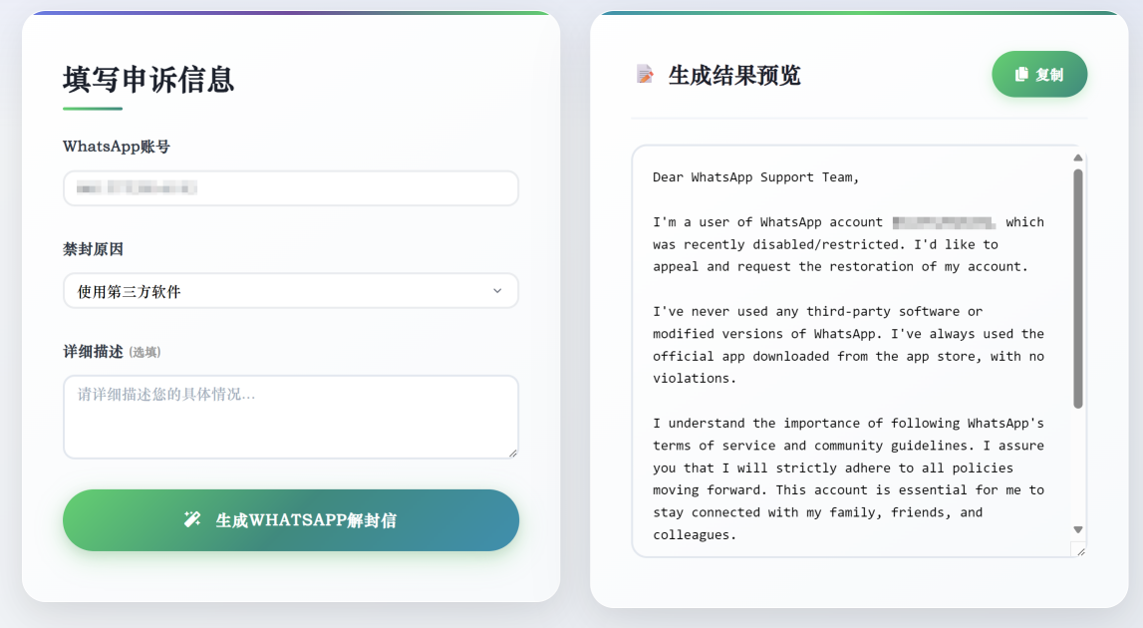The width and height of the screenshot is (1143, 628).
Task: Click the 填写申诉信息 heading
Action: tap(148, 80)
